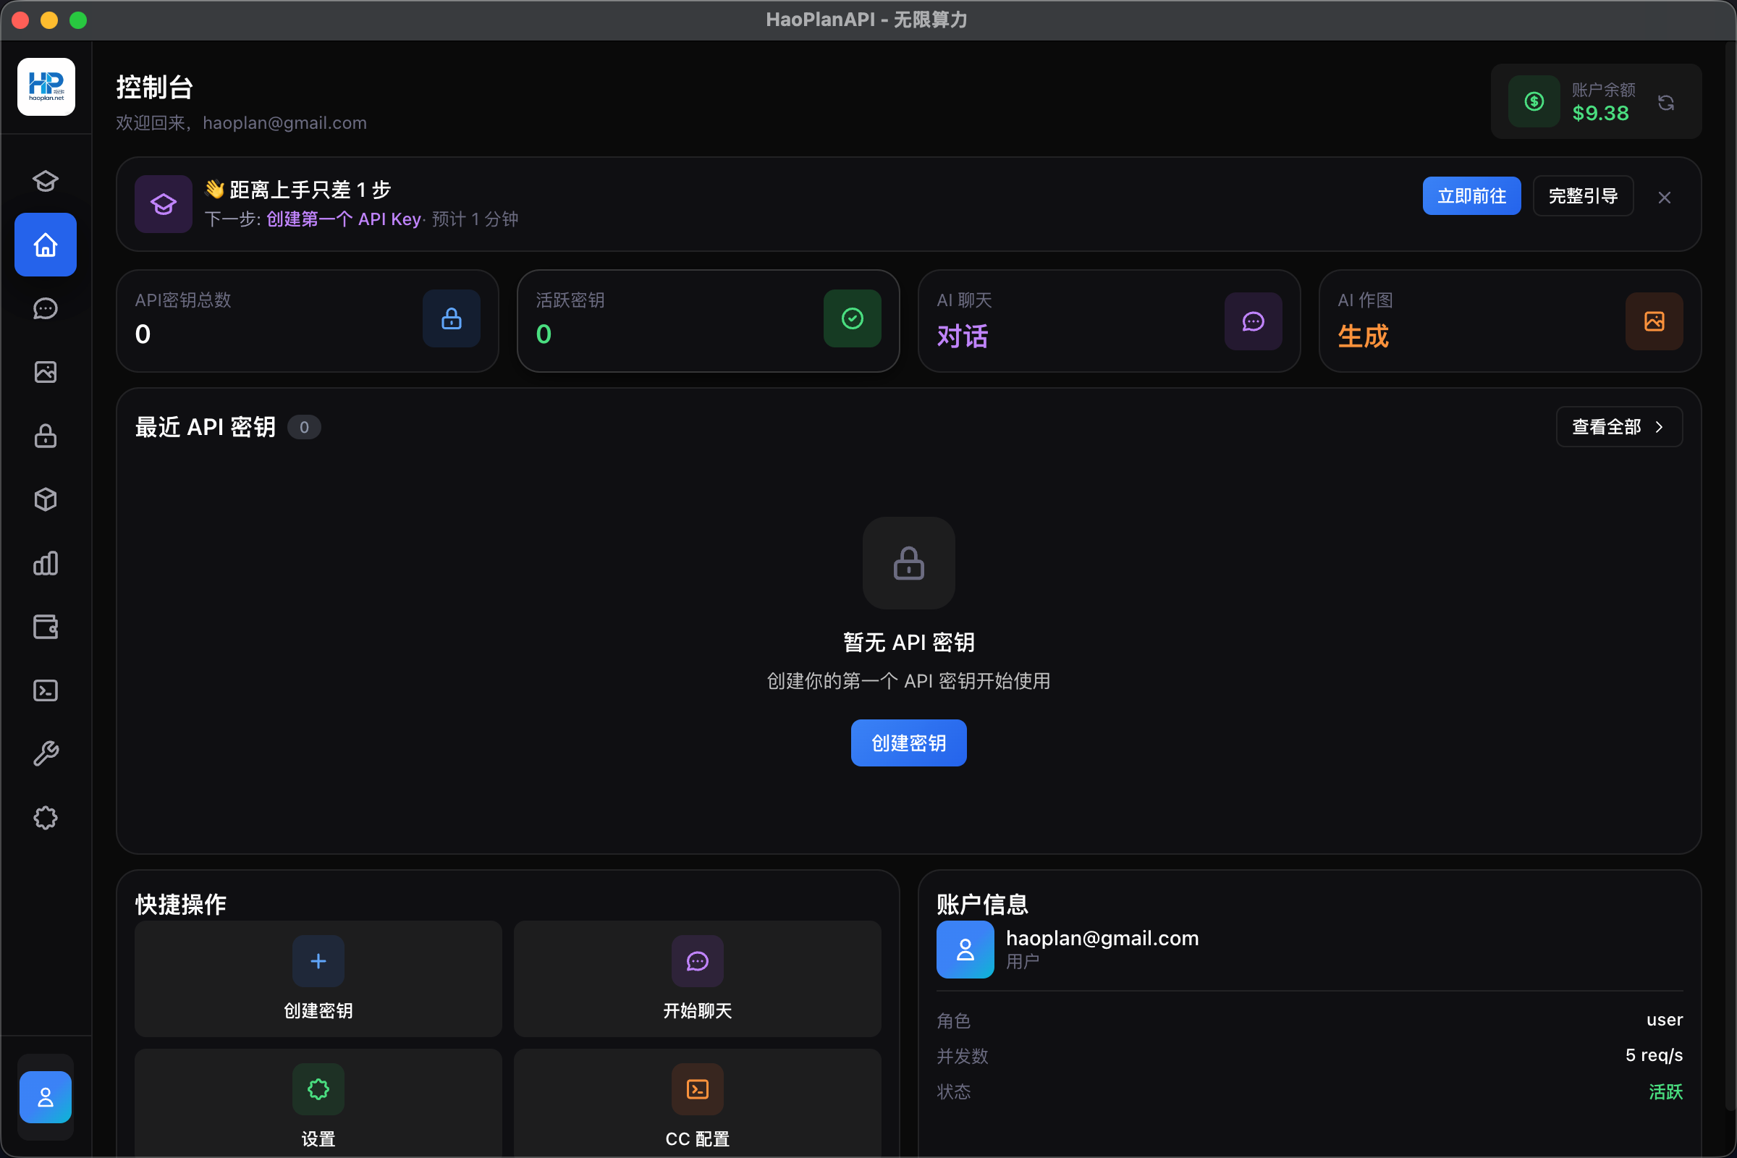The image size is (1737, 1158).
Task: Click the green check icon in 活跃密钥 card
Action: coord(853,318)
